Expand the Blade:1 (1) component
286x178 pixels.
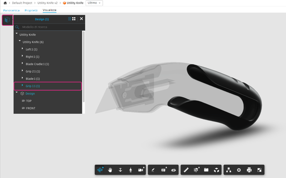[23, 78]
